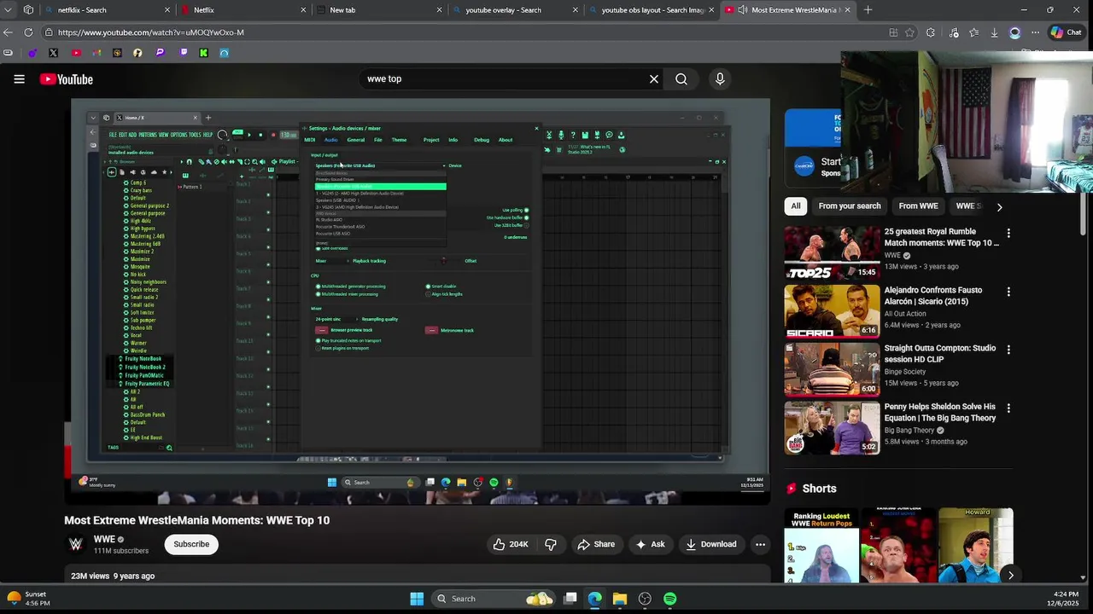
Task: Click the taskbar Search box
Action: coord(494,599)
